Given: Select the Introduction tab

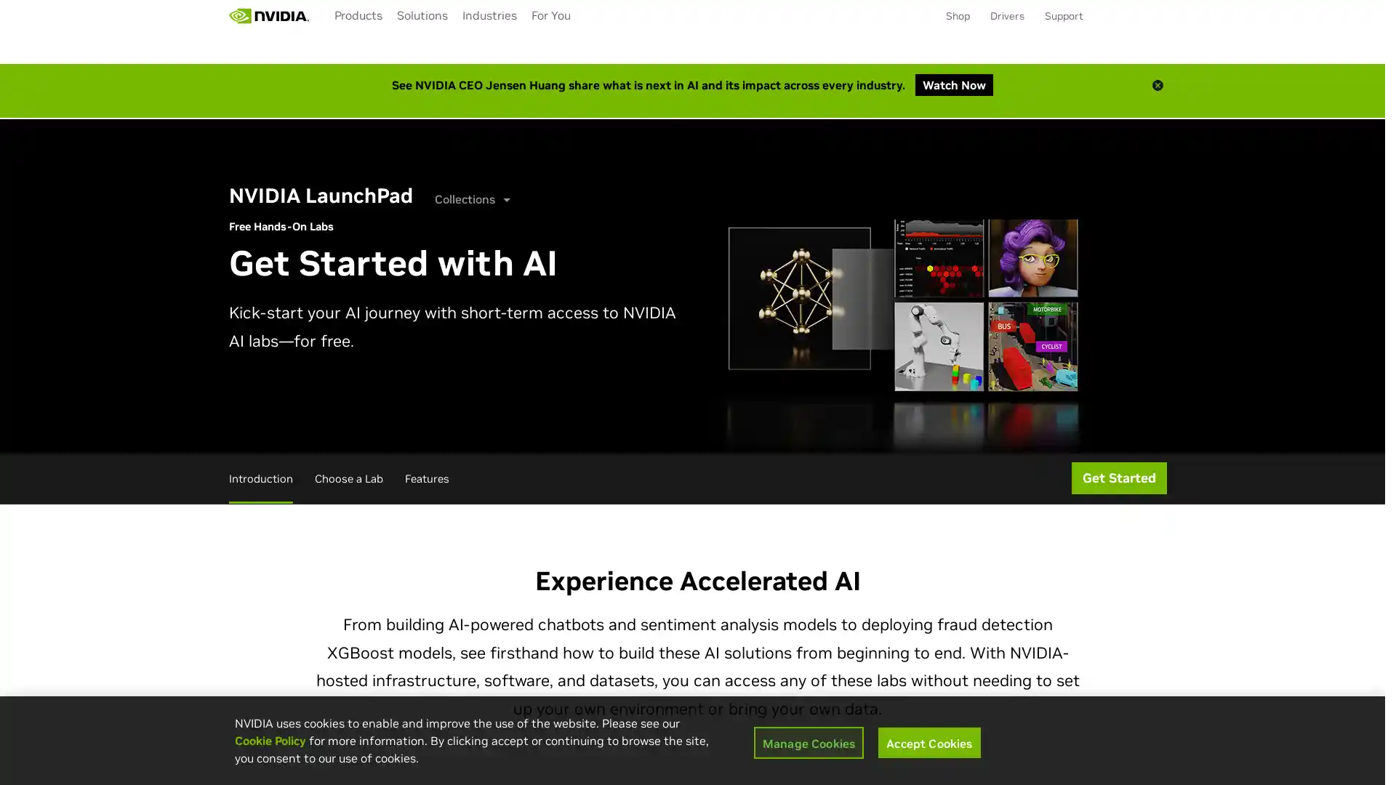Looking at the screenshot, I should (261, 478).
